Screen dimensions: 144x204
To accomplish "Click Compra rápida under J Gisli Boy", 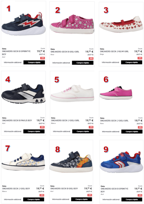I will pyautogui.click(x=34, y=199).
